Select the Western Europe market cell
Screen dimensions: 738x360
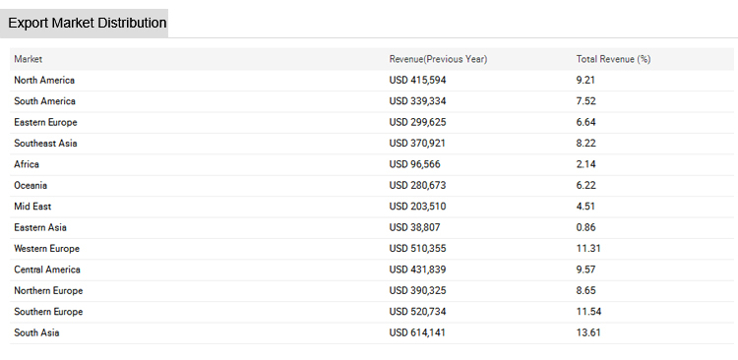[46, 249]
